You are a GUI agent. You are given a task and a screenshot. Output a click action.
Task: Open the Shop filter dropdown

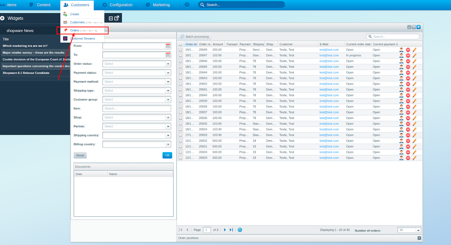168,118
